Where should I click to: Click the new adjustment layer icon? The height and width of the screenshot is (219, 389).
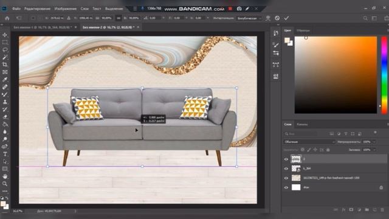[359, 210]
